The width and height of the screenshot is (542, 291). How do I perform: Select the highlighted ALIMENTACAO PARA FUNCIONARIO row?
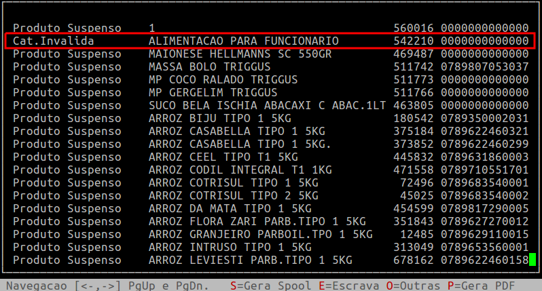pyautogui.click(x=243, y=41)
